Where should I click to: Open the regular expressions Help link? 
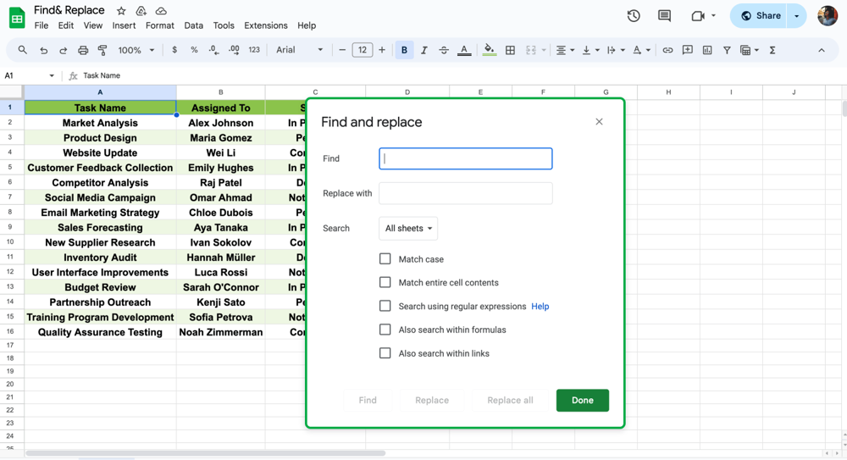[x=540, y=307]
